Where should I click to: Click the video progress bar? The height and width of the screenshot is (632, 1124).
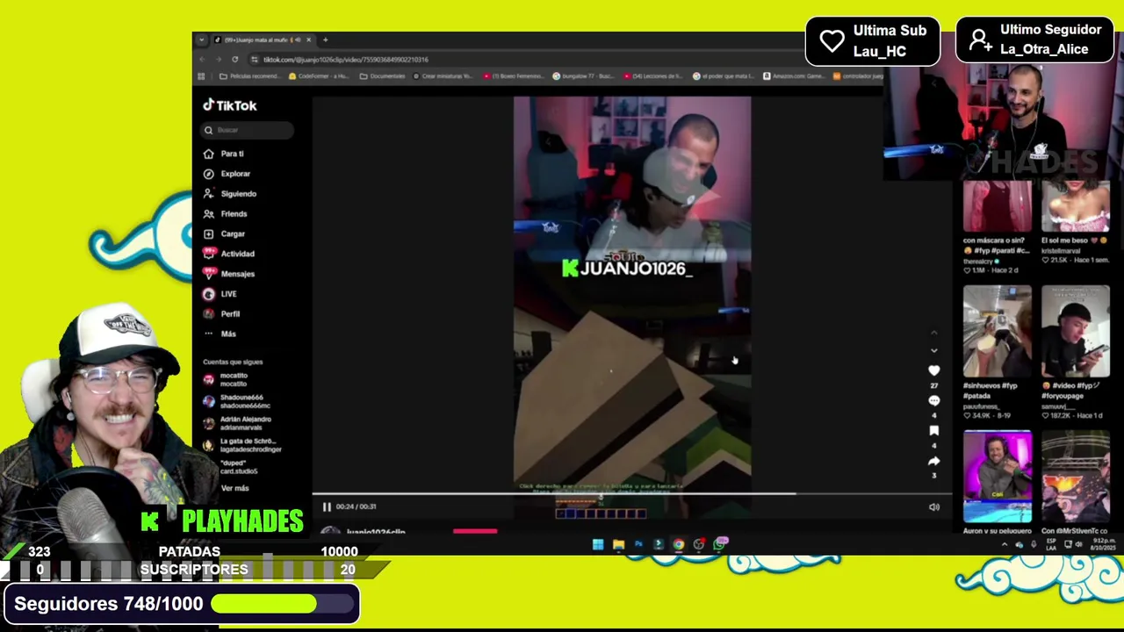click(632, 494)
